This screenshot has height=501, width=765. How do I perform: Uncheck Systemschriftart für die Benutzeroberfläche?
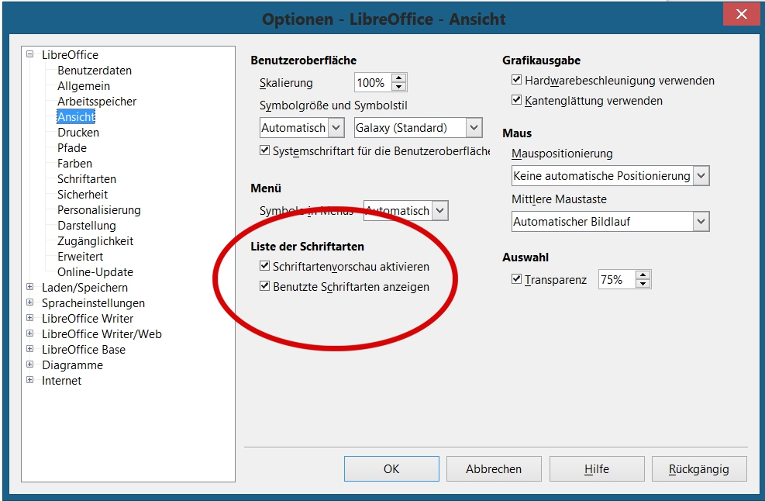[264, 150]
